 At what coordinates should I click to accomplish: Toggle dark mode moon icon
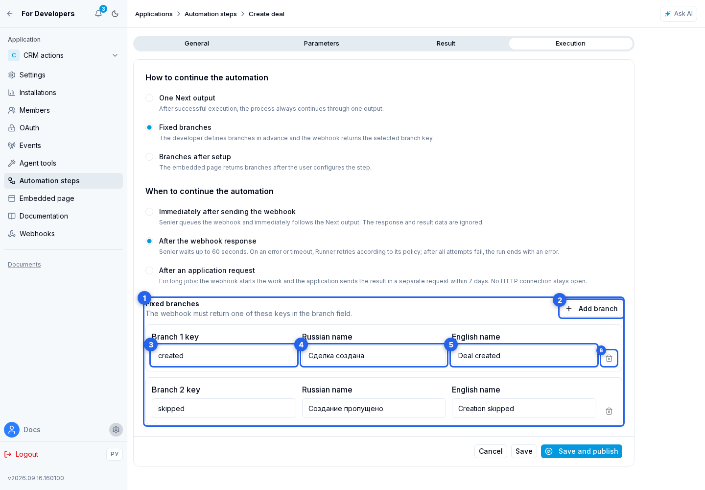tap(115, 14)
